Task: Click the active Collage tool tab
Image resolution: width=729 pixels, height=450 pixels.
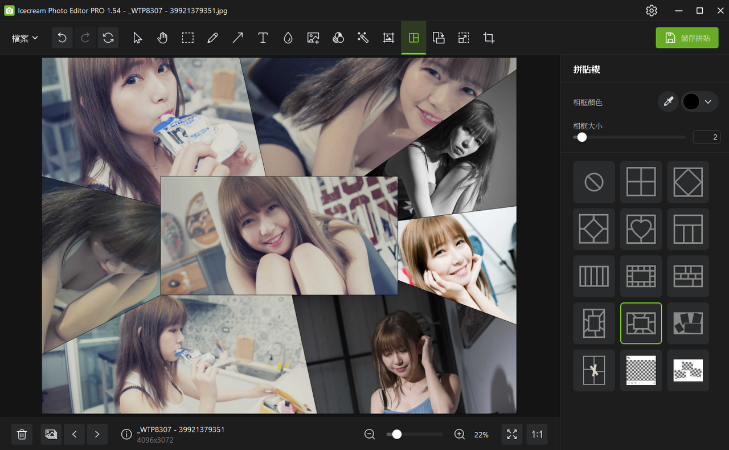Action: click(x=413, y=38)
